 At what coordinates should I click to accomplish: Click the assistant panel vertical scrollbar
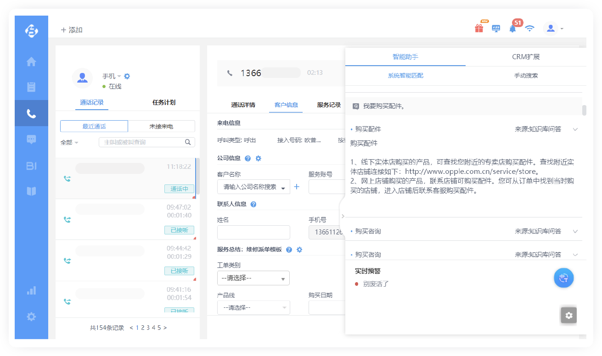click(584, 111)
